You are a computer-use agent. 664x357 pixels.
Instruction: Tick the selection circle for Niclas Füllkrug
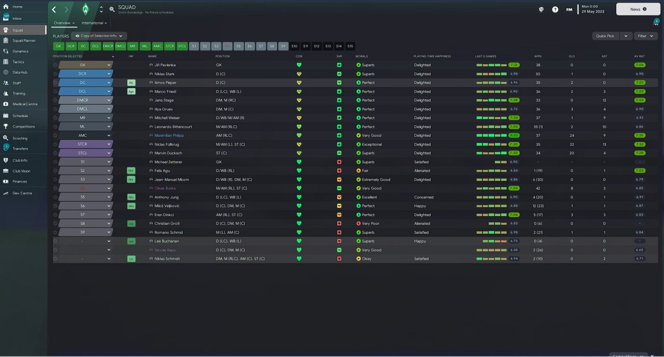pos(56,145)
